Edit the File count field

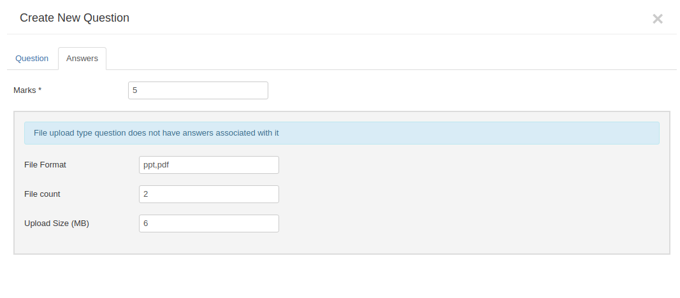tap(208, 194)
